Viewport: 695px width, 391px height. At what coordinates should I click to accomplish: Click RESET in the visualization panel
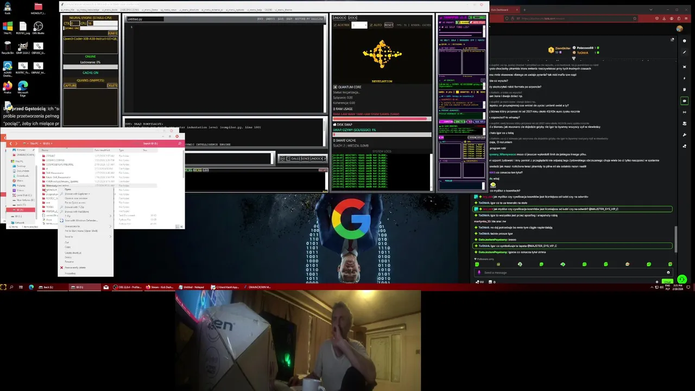389,25
